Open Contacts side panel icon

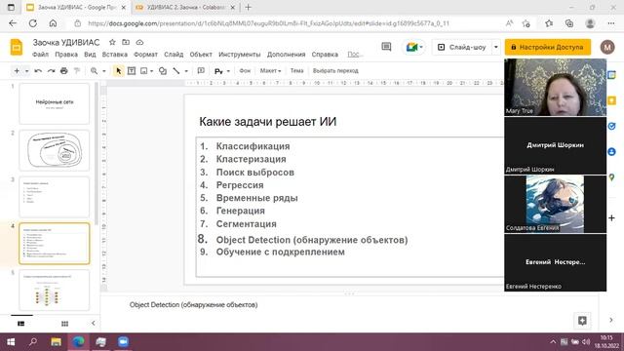point(611,152)
